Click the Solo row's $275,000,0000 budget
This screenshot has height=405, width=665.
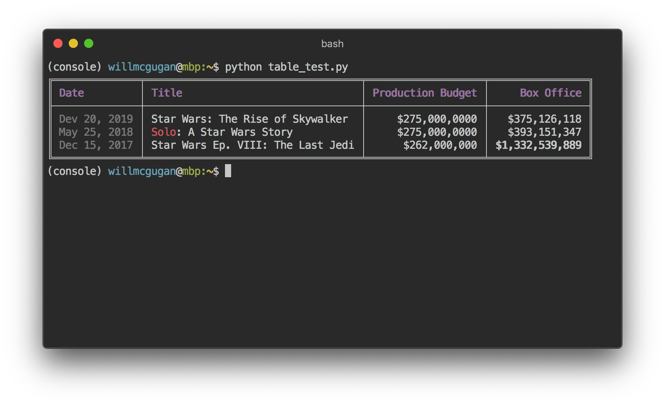point(437,132)
